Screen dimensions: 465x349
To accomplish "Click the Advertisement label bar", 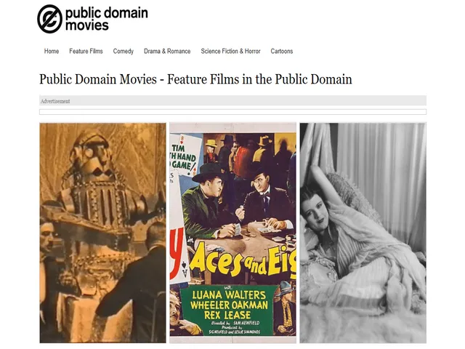I will point(232,100).
